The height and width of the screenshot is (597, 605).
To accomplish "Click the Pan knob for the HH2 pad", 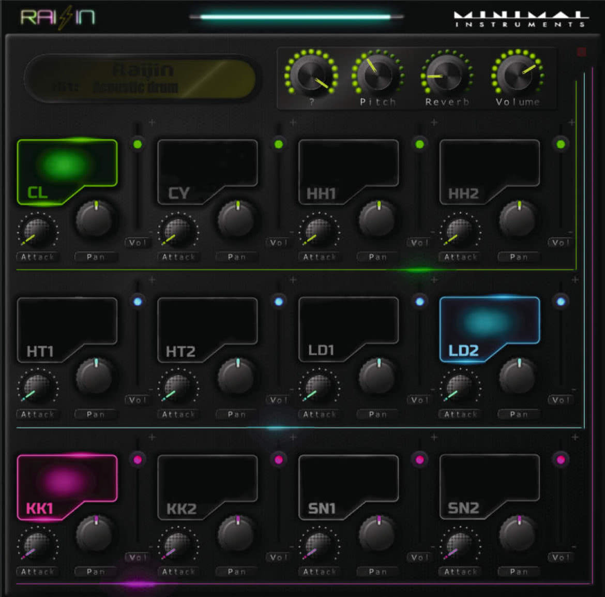I will click(518, 218).
